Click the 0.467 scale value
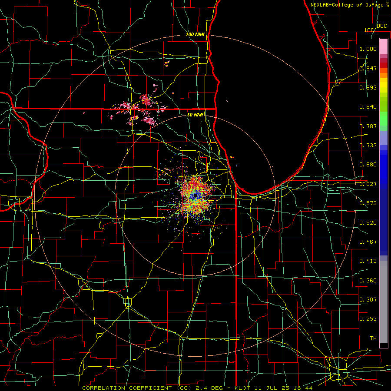 [x=368, y=242]
